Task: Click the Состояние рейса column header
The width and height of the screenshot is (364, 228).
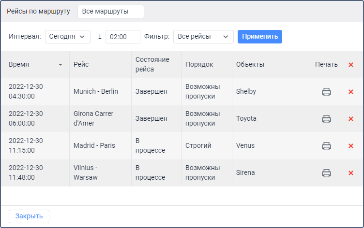Action: pos(152,65)
